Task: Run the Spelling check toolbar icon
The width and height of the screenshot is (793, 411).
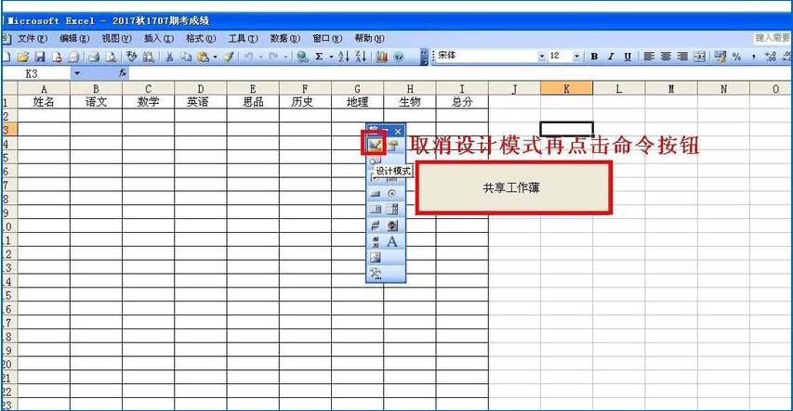Action: [x=131, y=57]
